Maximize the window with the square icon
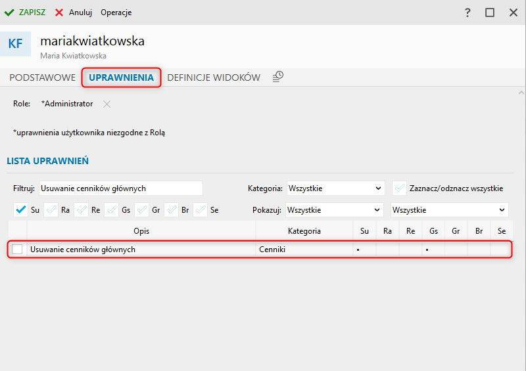Viewport: 526px width, 371px height. 490,12
